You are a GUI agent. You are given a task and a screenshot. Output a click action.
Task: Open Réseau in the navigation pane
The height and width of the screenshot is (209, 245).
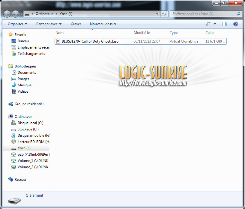(x=20, y=180)
